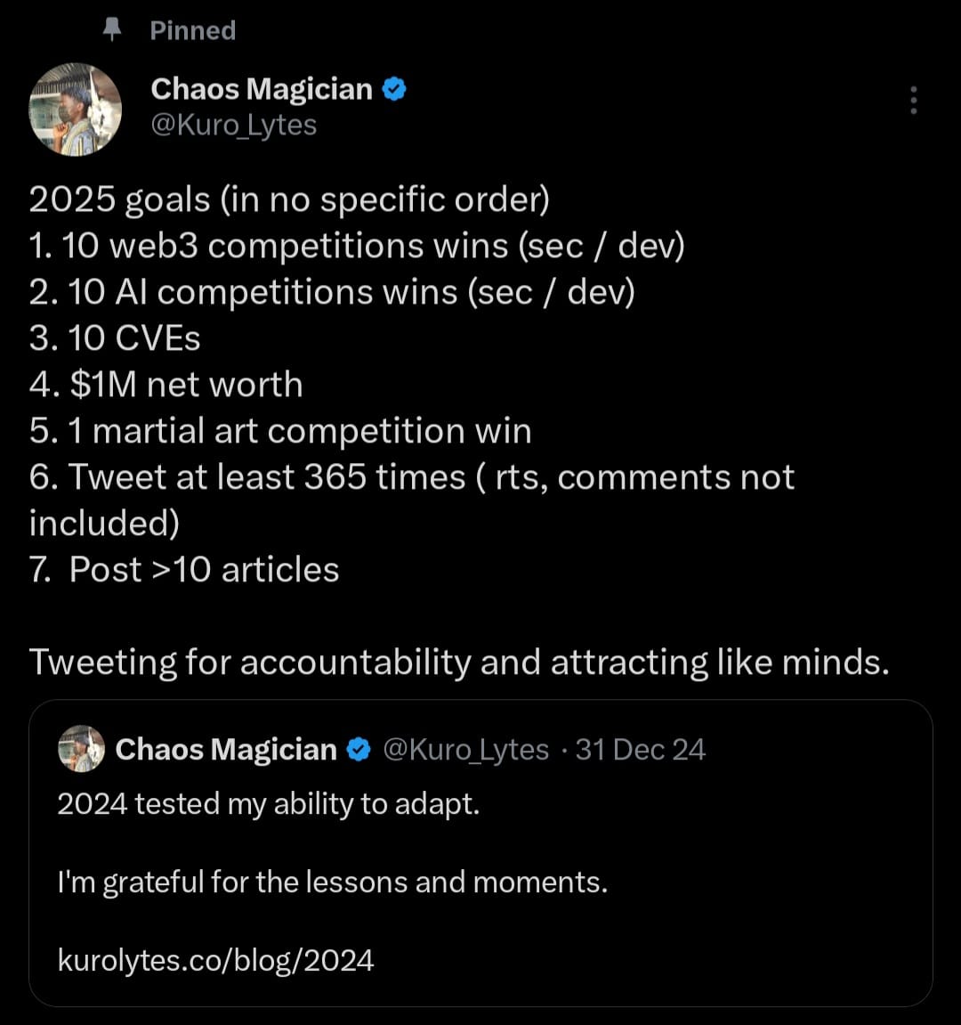Screen dimensions: 961x1025
Task: Select the @Kuro_Lytes handle in quoted tweet
Action: click(x=465, y=750)
